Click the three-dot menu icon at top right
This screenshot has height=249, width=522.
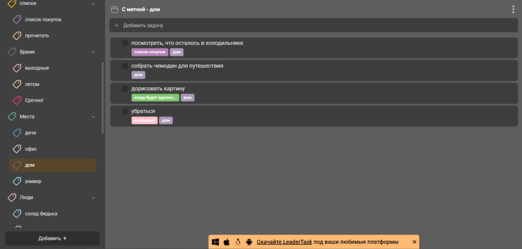(513, 9)
